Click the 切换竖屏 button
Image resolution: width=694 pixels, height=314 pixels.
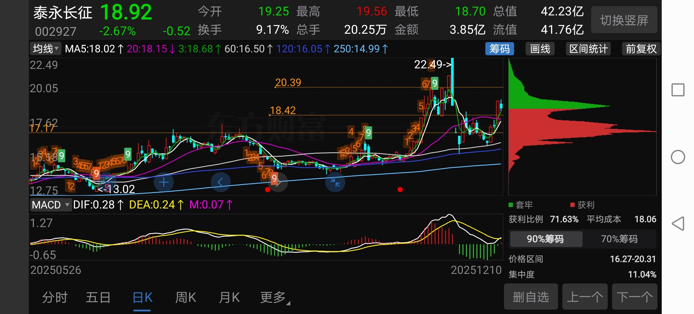pyautogui.click(x=624, y=20)
